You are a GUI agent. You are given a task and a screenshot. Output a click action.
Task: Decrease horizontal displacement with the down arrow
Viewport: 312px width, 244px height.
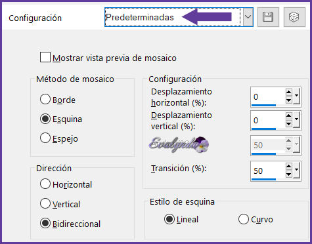[x=289, y=100]
